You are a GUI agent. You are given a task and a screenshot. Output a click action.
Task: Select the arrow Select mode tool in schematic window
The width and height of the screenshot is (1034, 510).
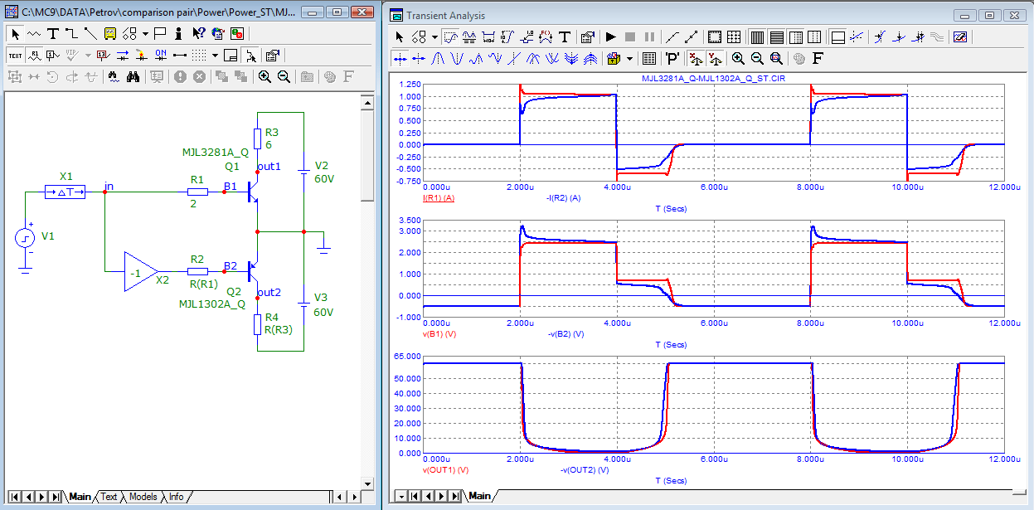15,33
